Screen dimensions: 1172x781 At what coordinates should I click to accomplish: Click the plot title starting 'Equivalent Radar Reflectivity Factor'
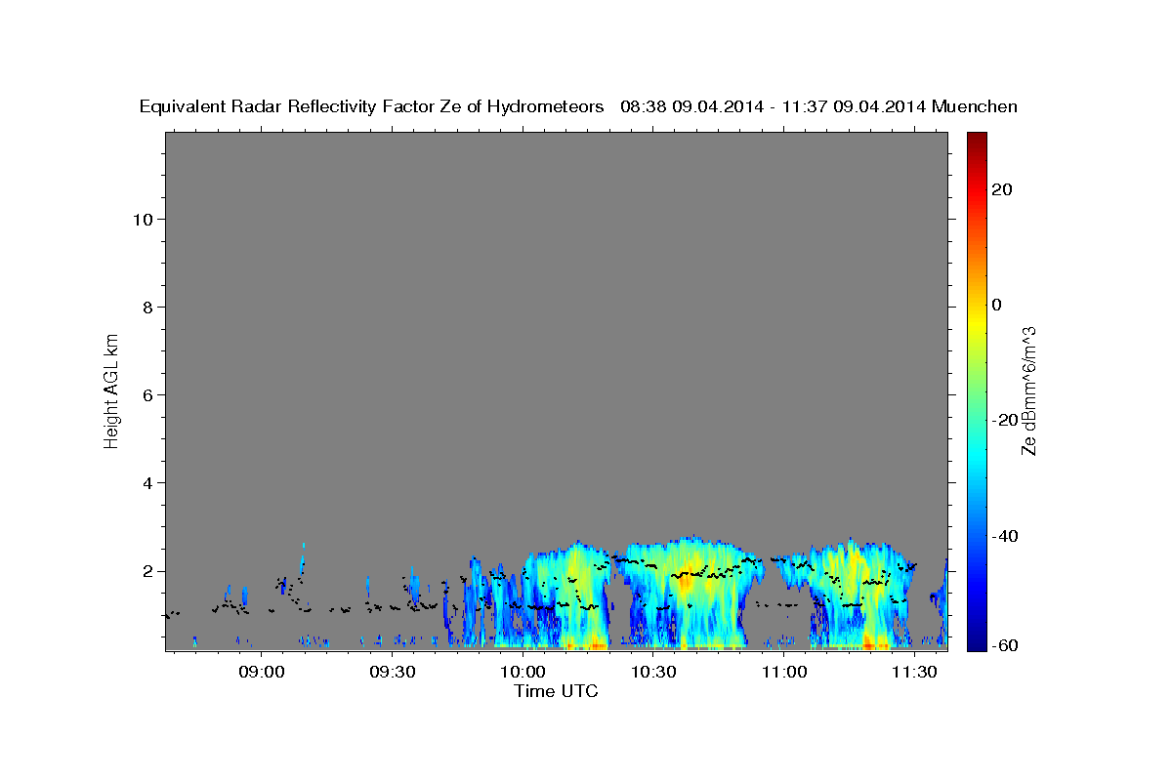point(578,106)
